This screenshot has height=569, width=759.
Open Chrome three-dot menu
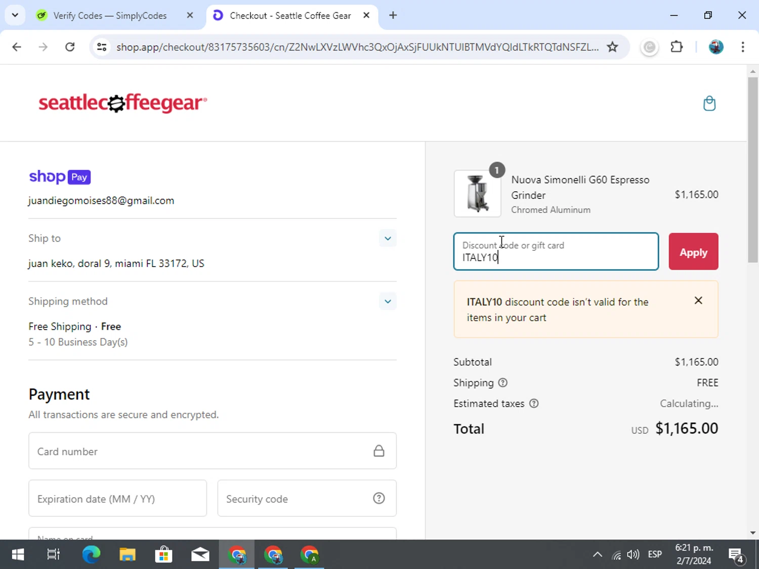click(x=743, y=47)
